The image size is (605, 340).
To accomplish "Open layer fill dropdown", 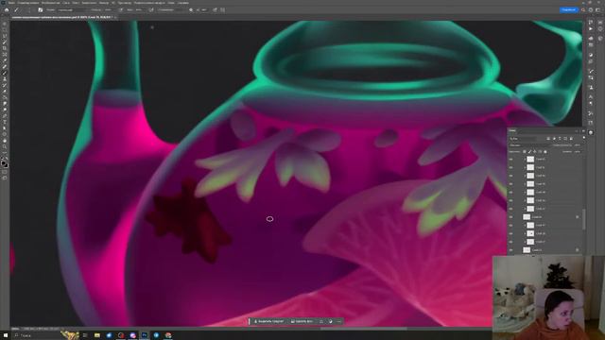I will point(578,152).
